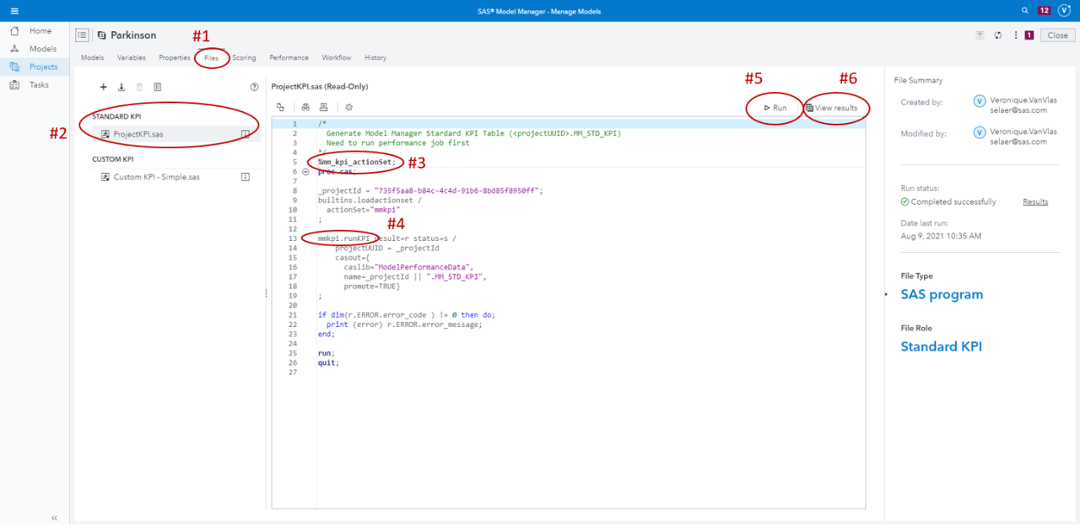Close the Parkinson project
1080x525 pixels.
click(1058, 35)
